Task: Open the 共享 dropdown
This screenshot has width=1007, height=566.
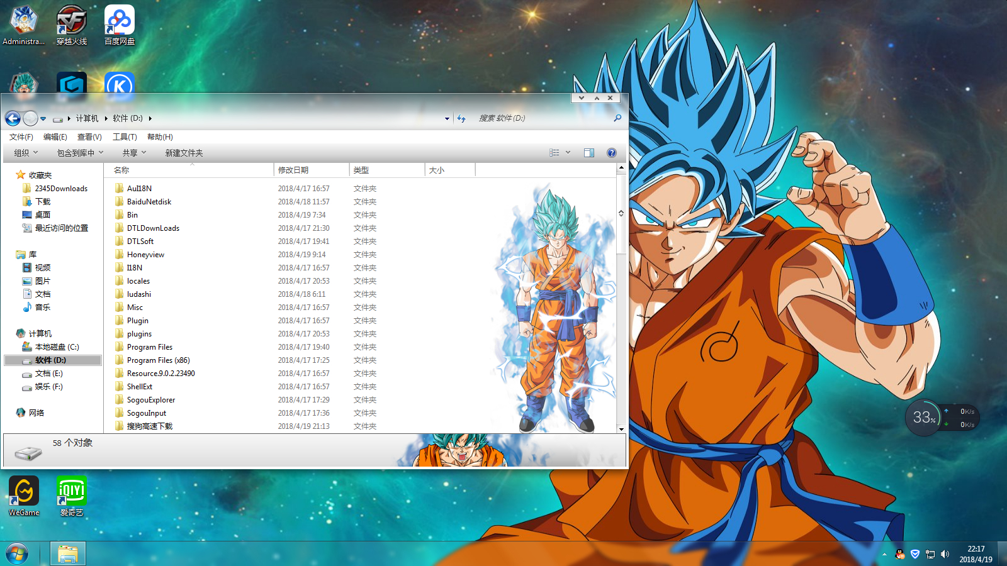Action: (134, 153)
